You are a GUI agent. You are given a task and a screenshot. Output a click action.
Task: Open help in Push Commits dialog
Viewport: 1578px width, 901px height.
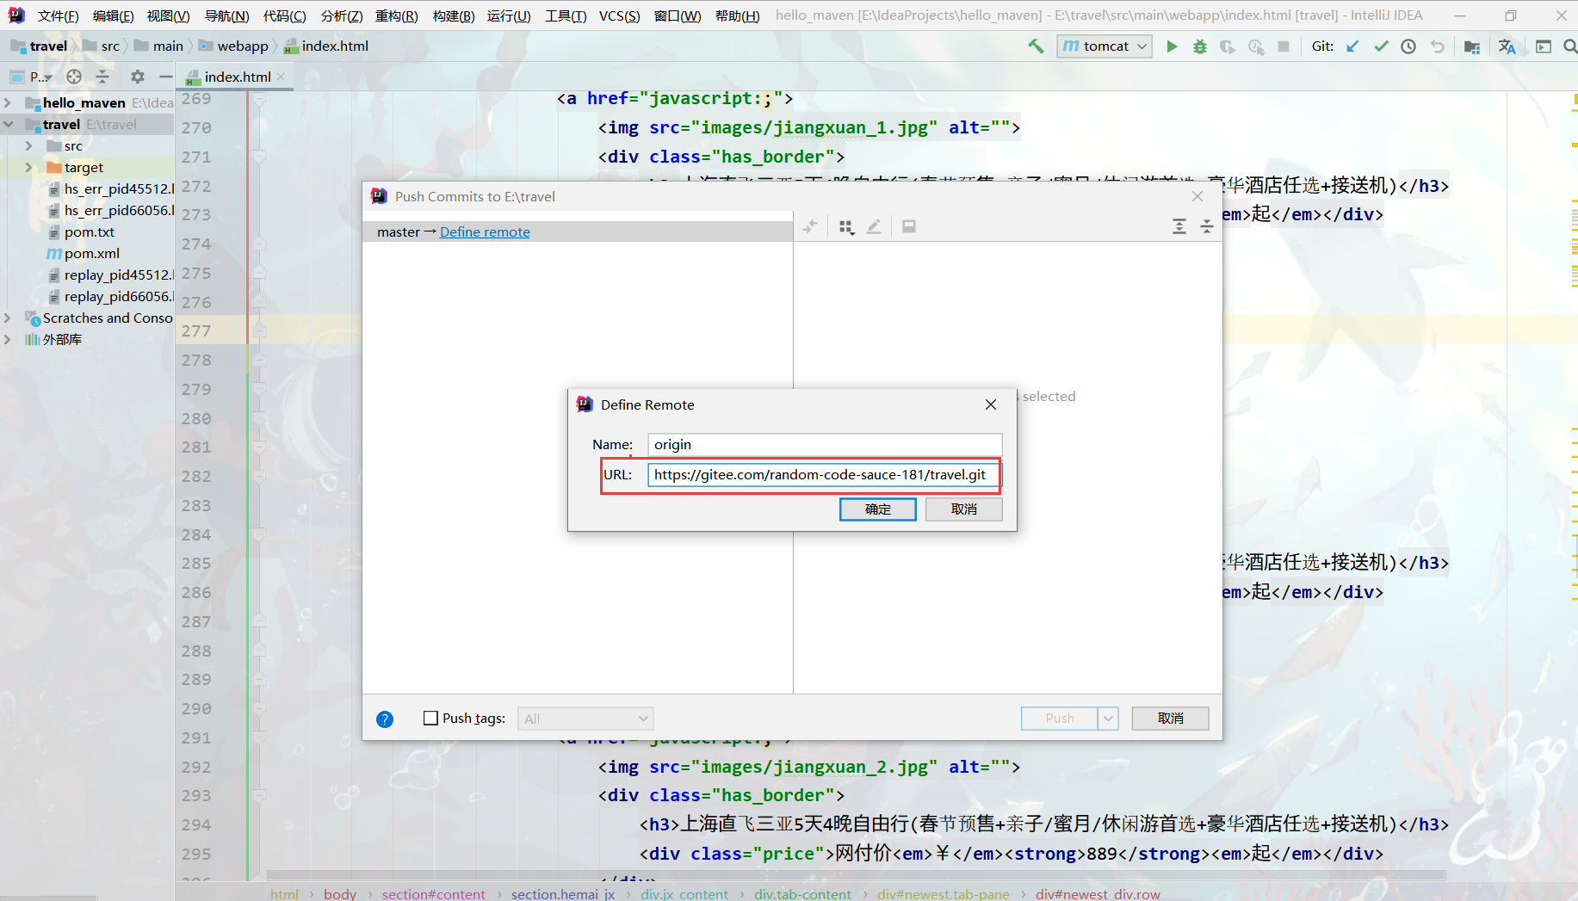click(x=385, y=719)
